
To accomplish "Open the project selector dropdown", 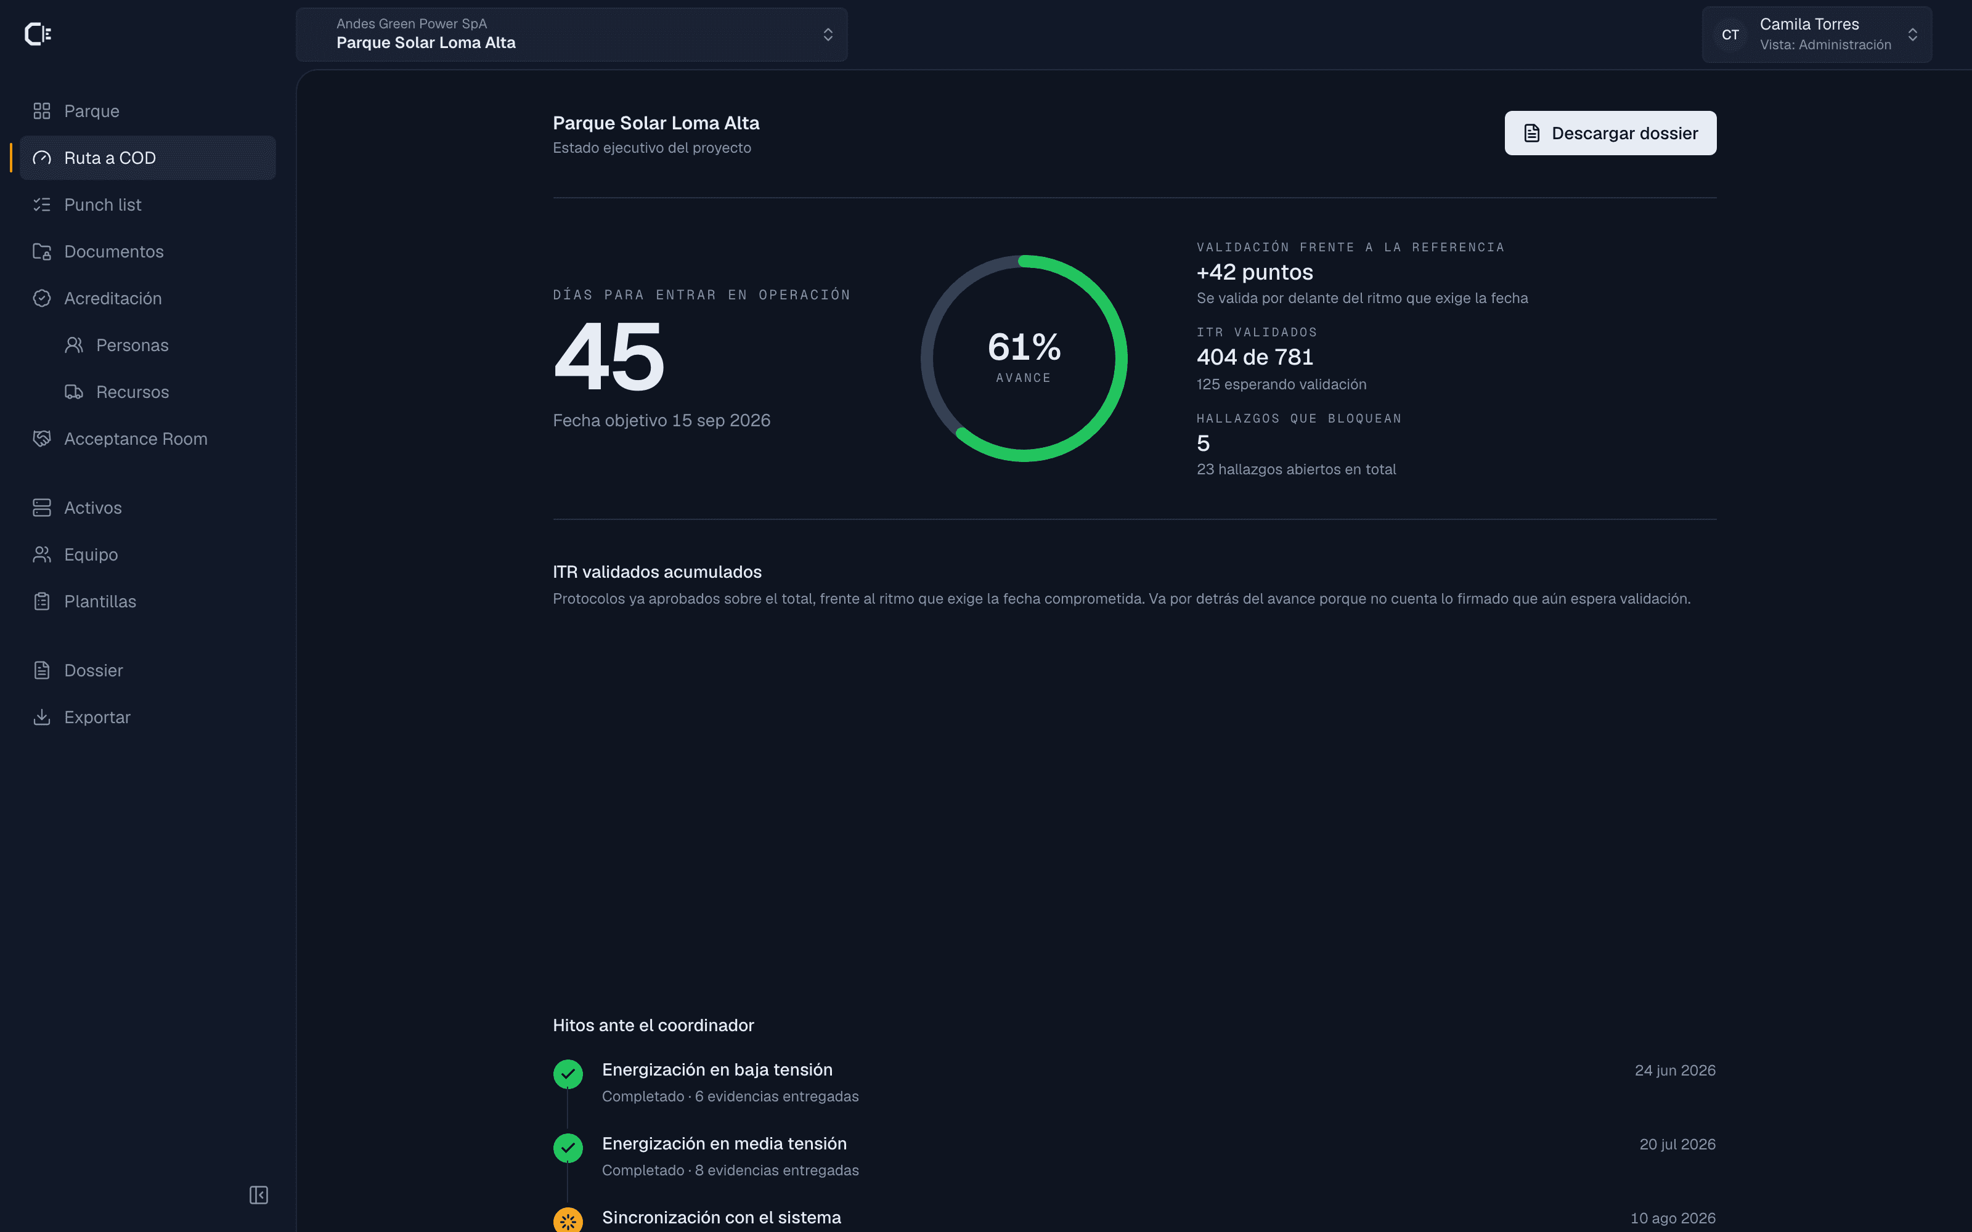I will pos(572,34).
